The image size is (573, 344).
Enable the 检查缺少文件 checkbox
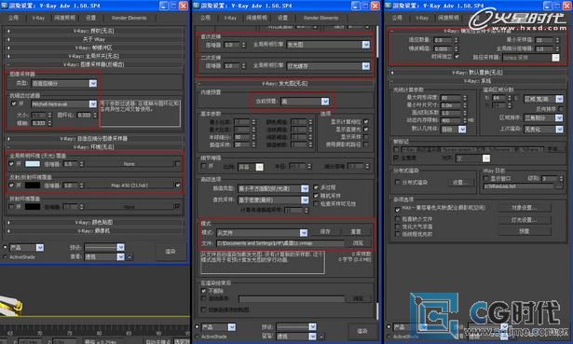click(x=398, y=219)
